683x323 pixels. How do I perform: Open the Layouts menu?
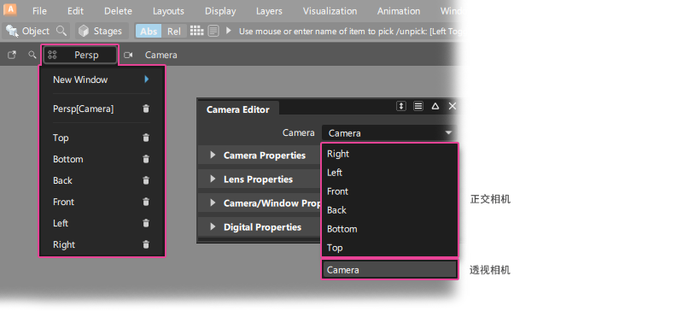point(168,11)
